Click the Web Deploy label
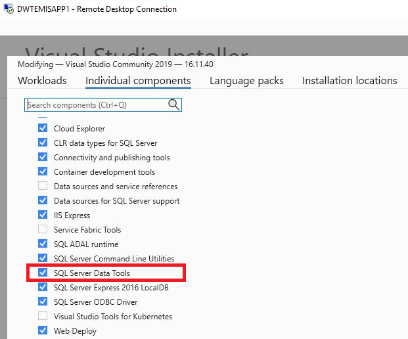Viewport: 408px width, 339px height. [75, 331]
